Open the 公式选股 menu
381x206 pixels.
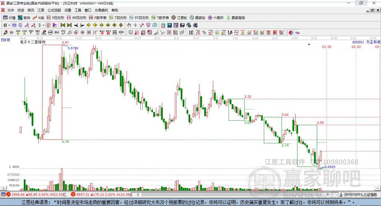click(54, 10)
